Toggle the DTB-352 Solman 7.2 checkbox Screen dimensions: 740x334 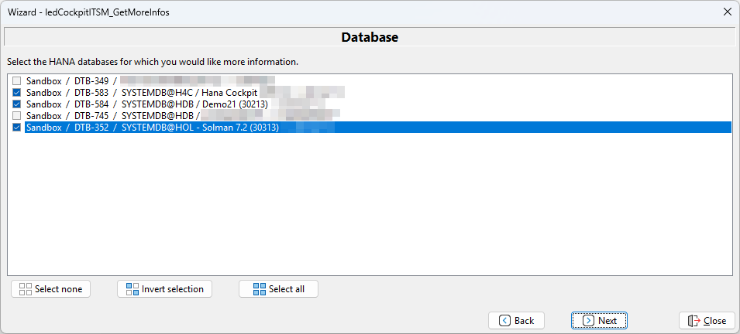click(17, 128)
